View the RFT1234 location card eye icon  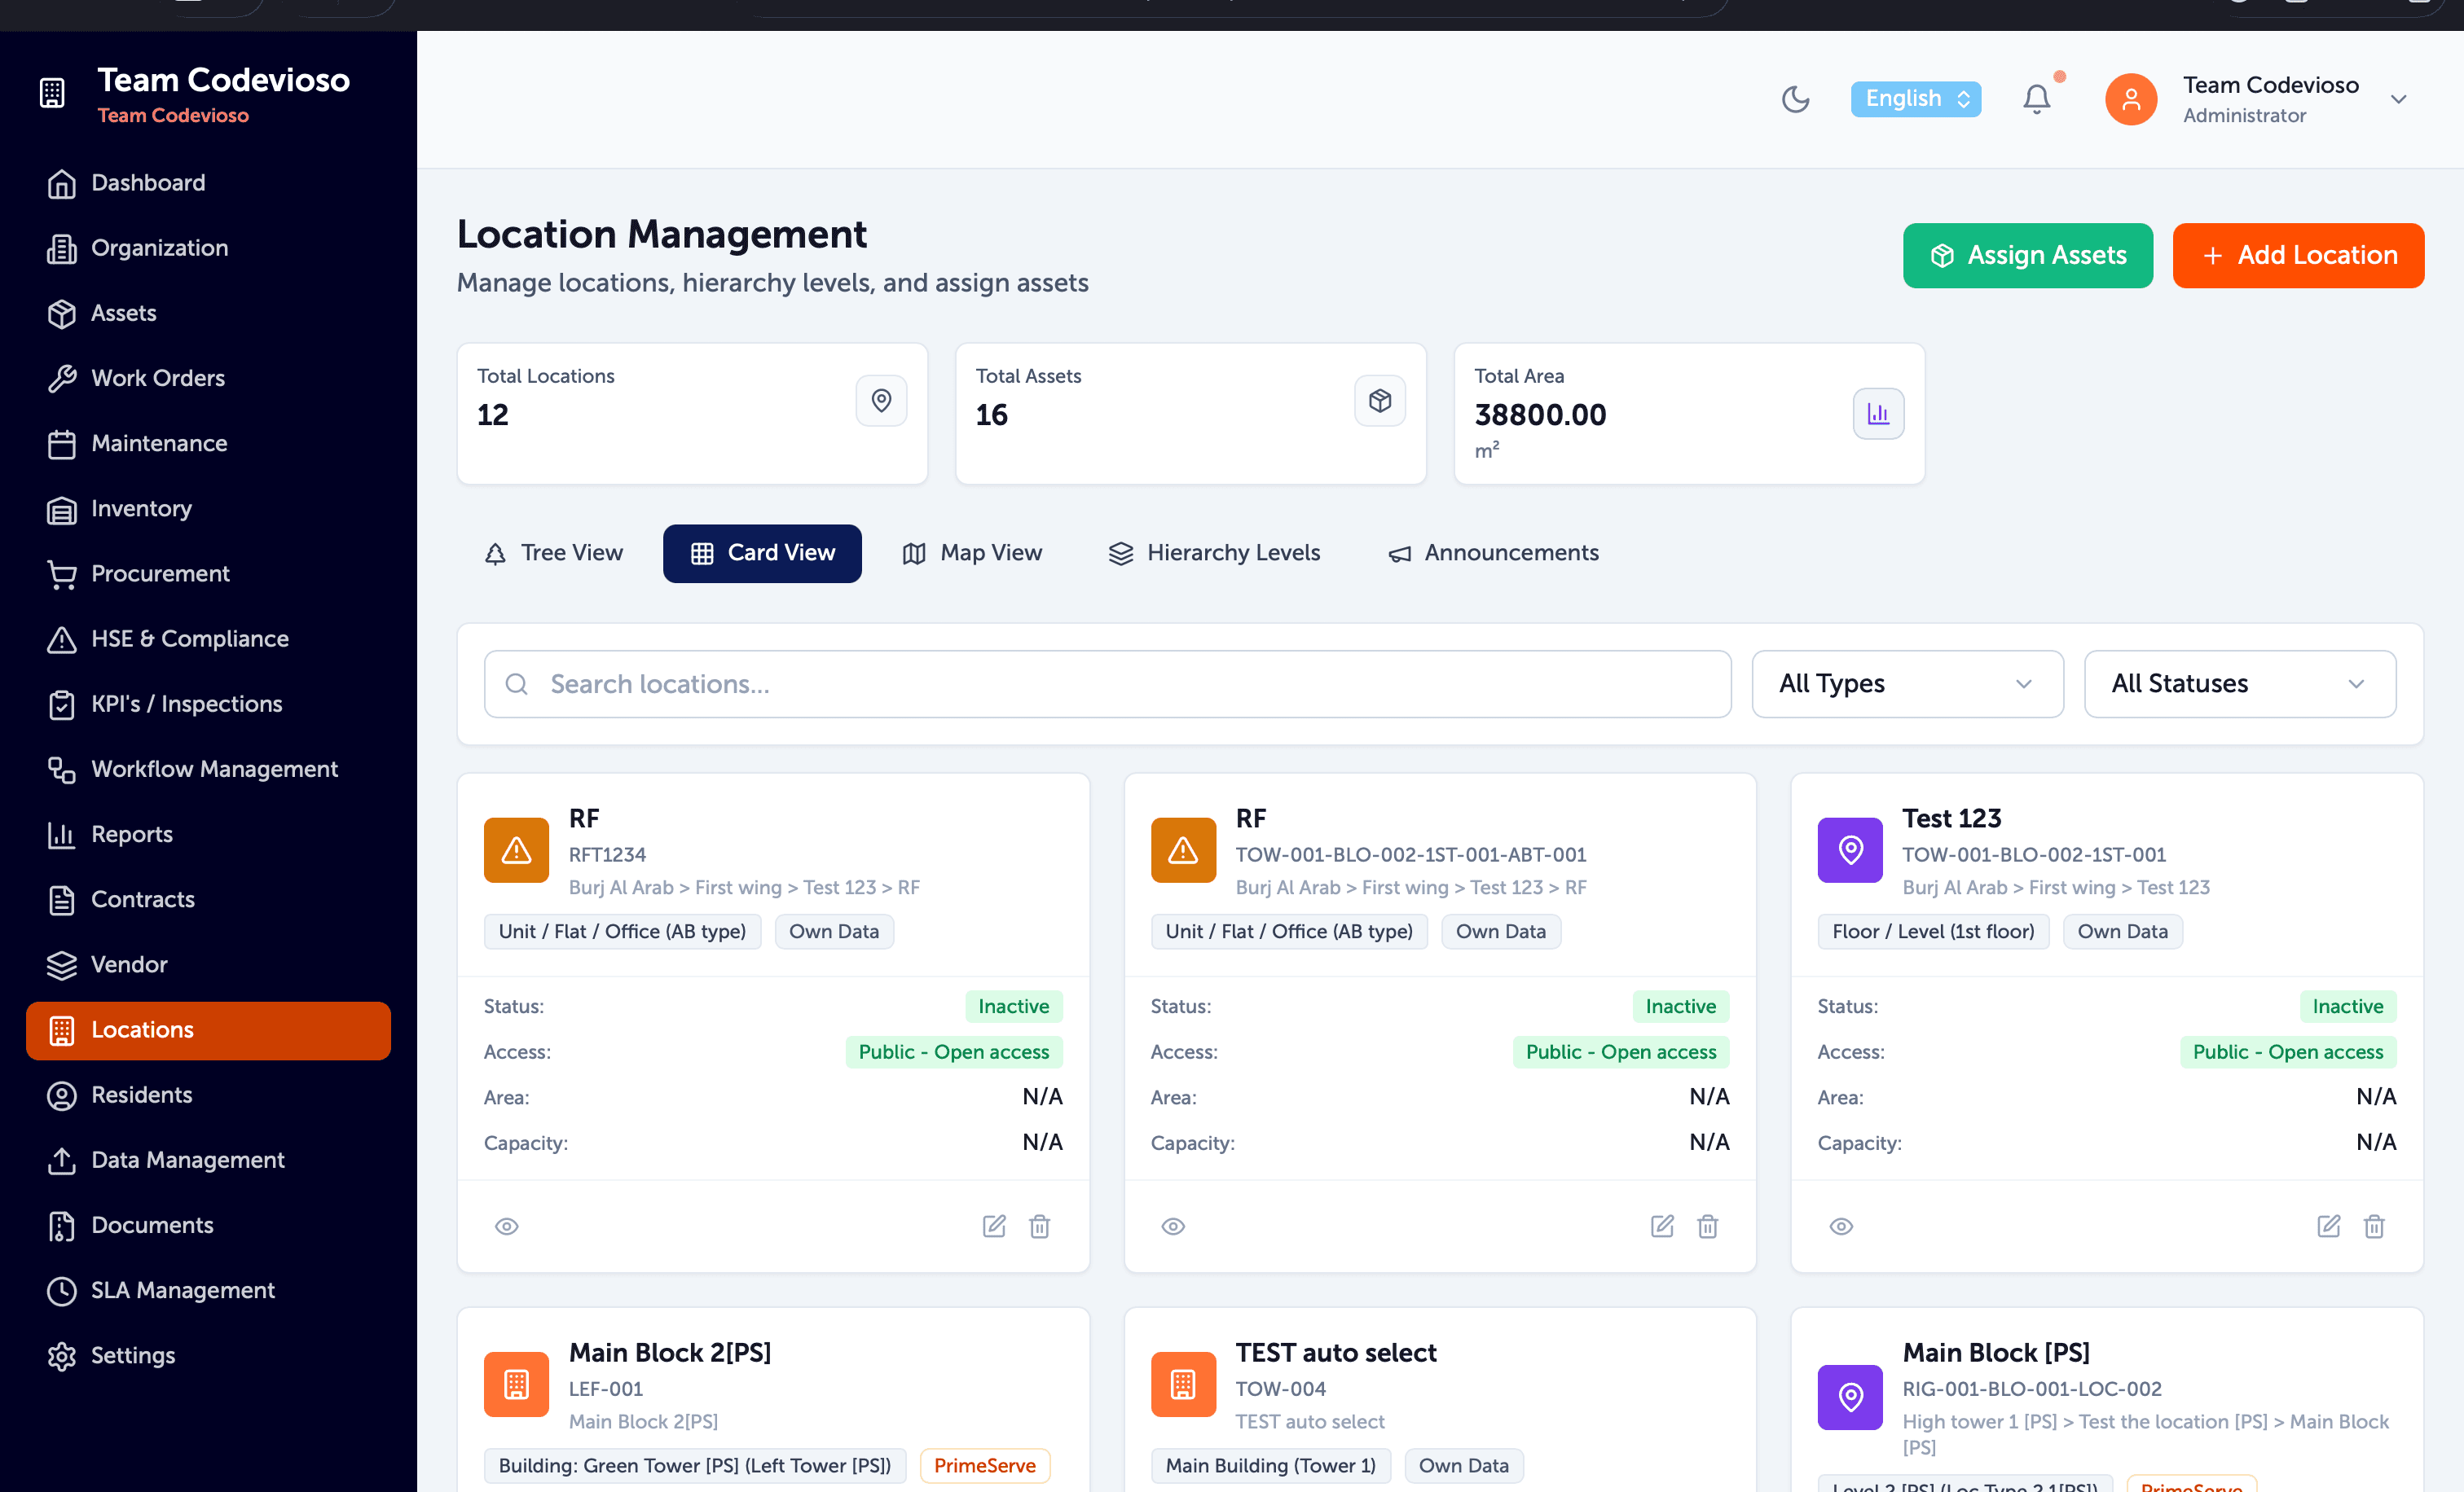(x=507, y=1227)
